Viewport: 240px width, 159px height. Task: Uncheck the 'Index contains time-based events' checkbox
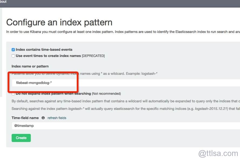click(x=13, y=50)
